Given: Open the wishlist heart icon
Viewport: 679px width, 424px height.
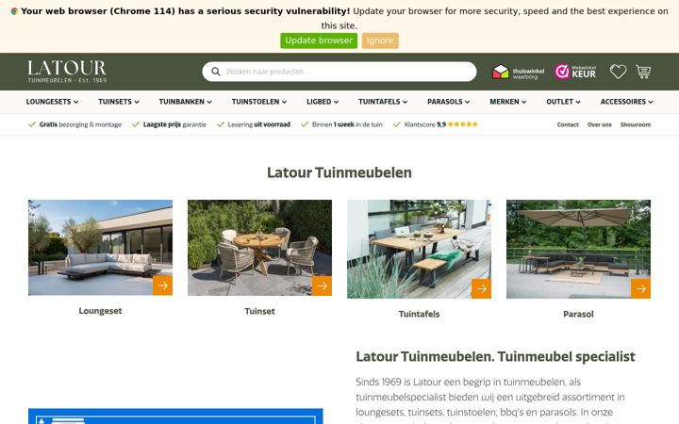Looking at the screenshot, I should tap(618, 72).
